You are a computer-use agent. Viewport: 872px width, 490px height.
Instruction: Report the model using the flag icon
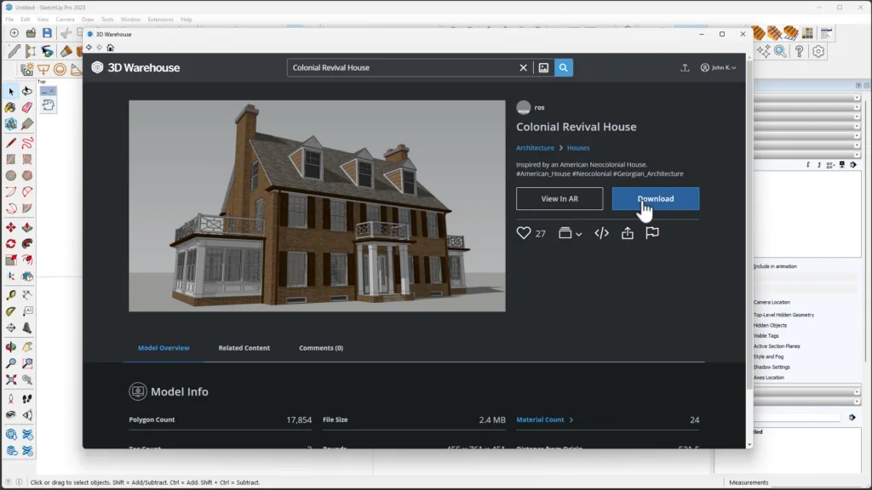[652, 233]
